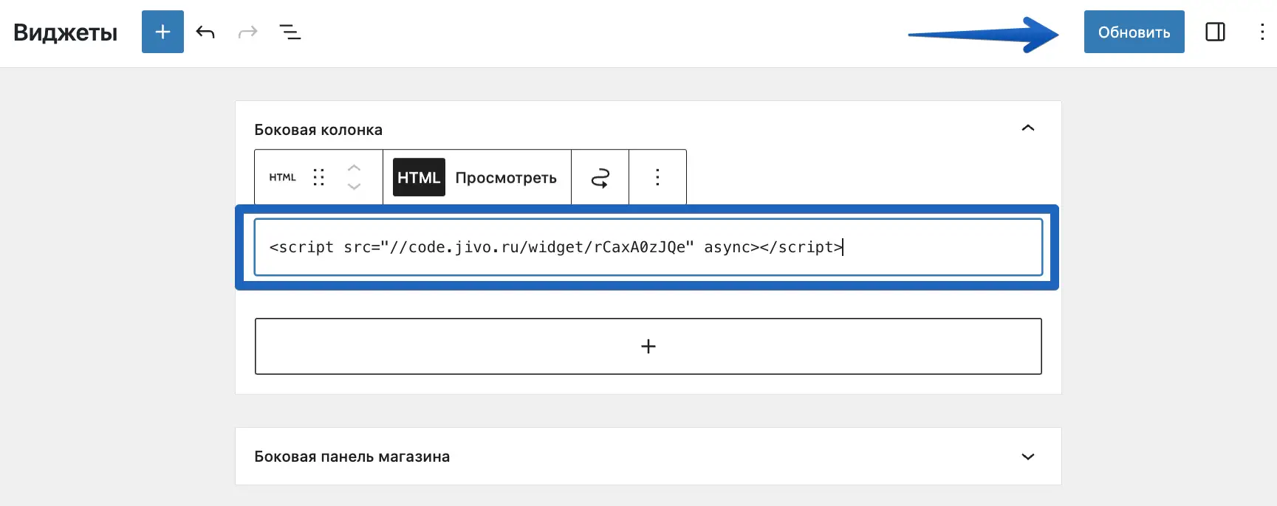The width and height of the screenshot is (1277, 506).
Task: Click the redo arrow icon
Action: 247,32
